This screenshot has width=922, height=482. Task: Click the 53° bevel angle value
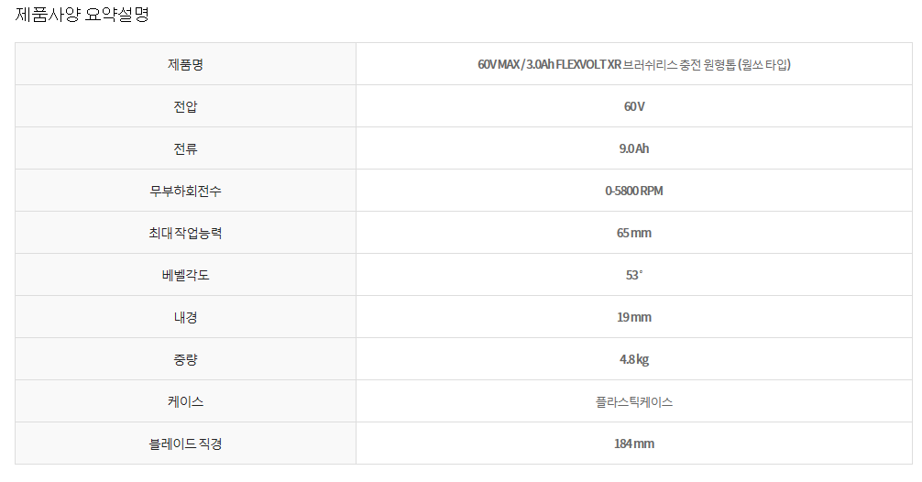tap(633, 275)
